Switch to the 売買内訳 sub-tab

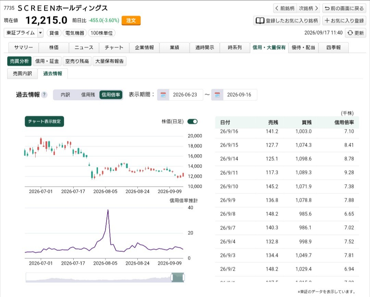pyautogui.click(x=22, y=74)
